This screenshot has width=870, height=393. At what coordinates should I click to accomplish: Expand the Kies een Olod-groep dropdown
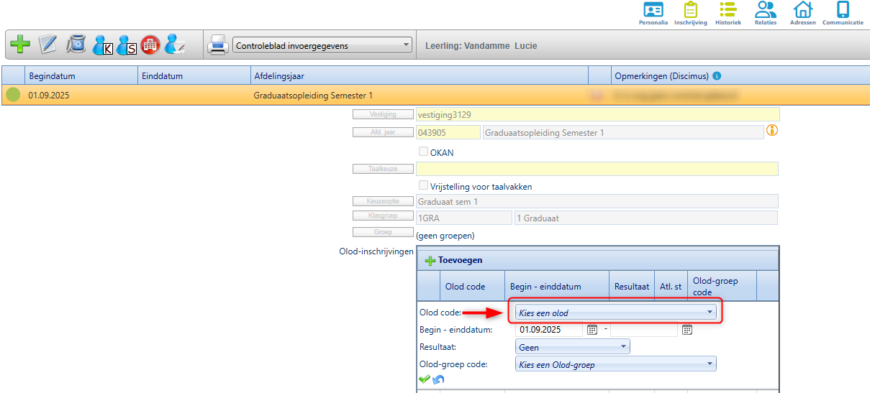617,364
